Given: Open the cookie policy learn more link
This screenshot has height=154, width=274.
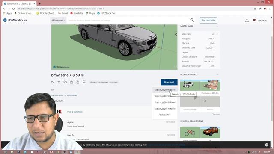Looking at the screenshot, I should coord(167,145).
